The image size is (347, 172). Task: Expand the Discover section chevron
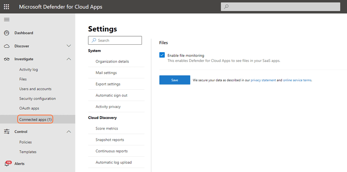[69, 46]
